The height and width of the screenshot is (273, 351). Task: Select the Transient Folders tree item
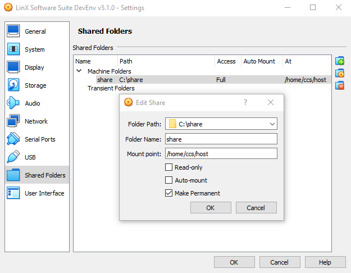point(111,88)
